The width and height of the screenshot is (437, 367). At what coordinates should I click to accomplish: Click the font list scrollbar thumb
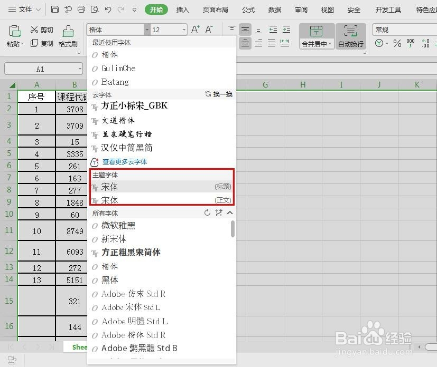click(x=233, y=229)
